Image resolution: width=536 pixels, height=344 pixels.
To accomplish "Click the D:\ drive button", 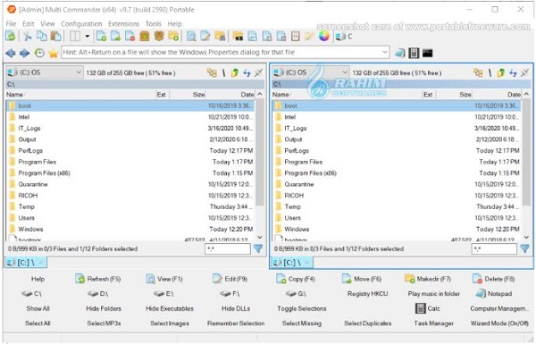I will pos(98,294).
